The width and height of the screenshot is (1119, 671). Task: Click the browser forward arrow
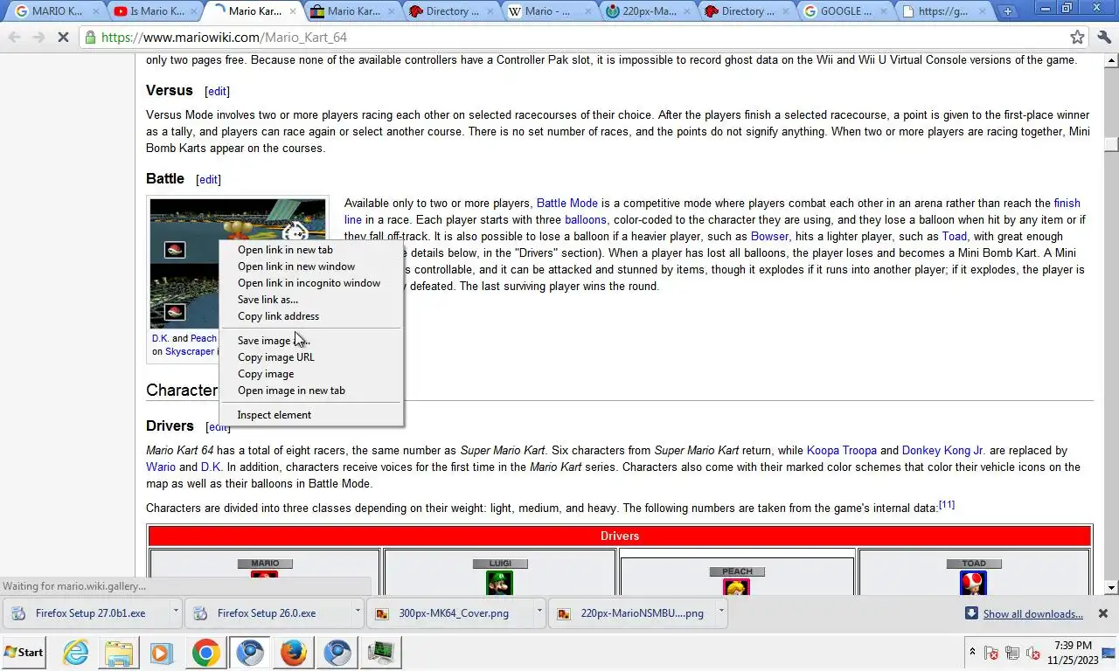[x=38, y=38]
